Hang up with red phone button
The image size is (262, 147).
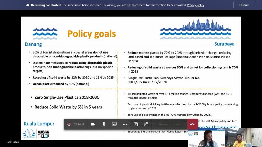click(x=192, y=124)
